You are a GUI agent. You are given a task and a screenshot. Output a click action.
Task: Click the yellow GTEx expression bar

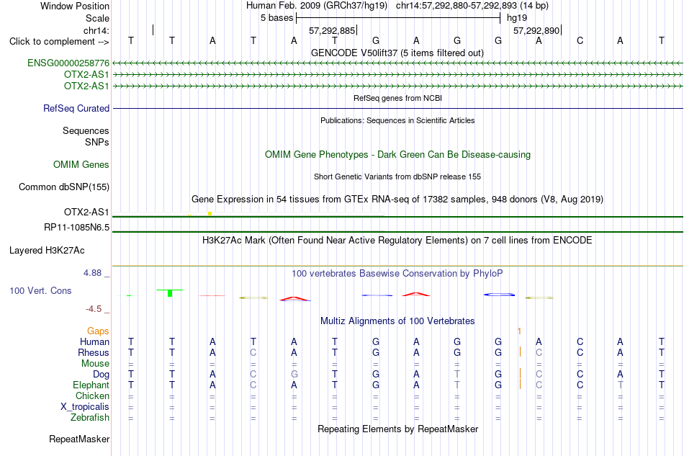[x=210, y=213]
